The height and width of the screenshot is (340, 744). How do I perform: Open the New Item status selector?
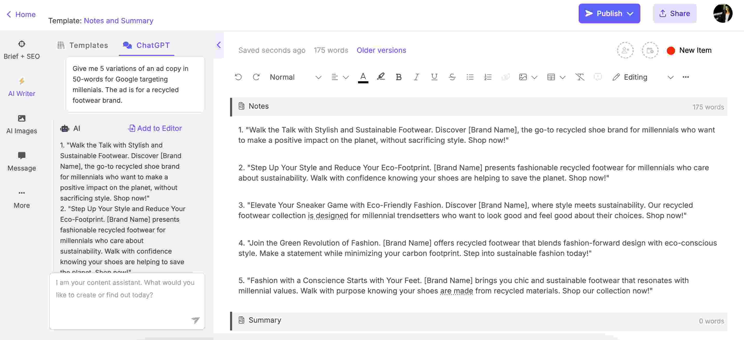coord(689,50)
